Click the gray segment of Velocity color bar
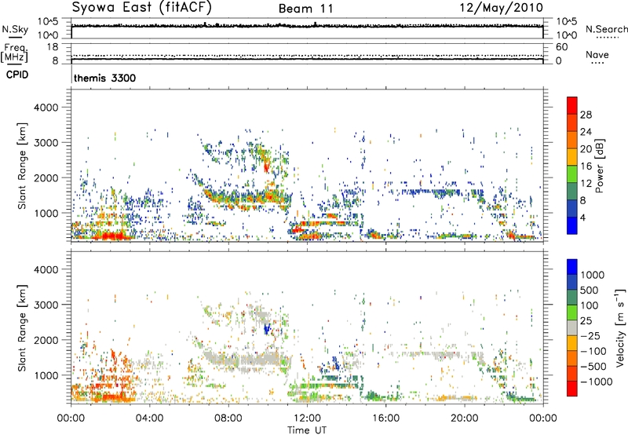628x435 pixels. 572,327
